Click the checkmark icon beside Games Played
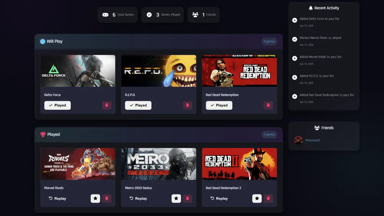Viewport: 384px width, 216px height. point(149,15)
